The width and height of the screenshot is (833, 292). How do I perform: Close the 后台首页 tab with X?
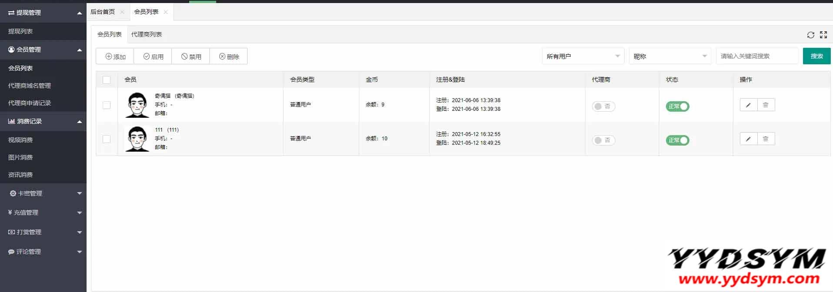(x=122, y=12)
